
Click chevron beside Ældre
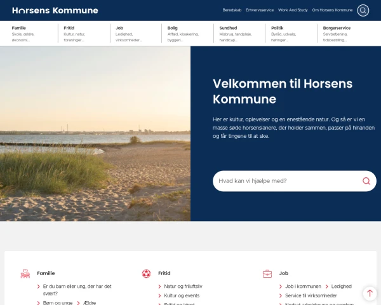(79, 303)
